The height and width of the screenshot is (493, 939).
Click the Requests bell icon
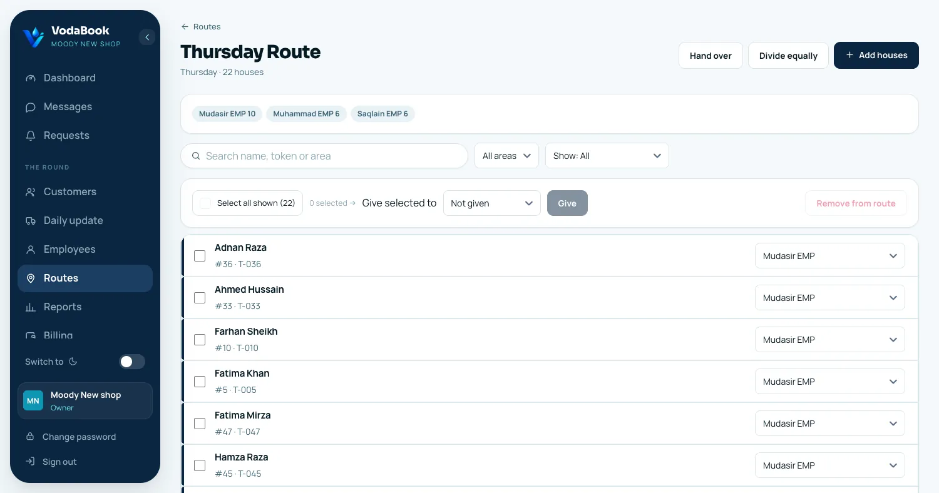point(31,136)
